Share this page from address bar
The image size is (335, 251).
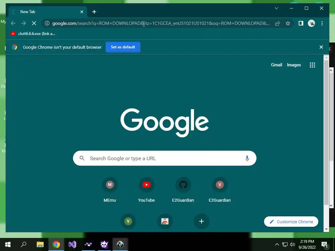277,23
